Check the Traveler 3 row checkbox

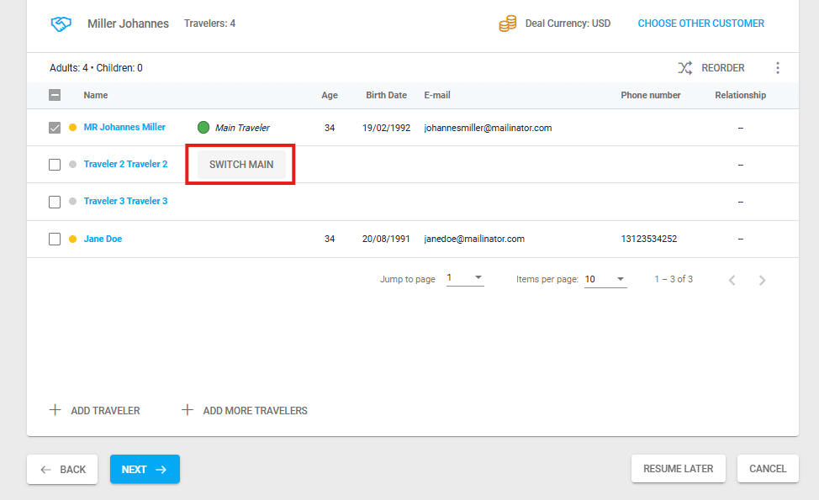[x=55, y=202]
